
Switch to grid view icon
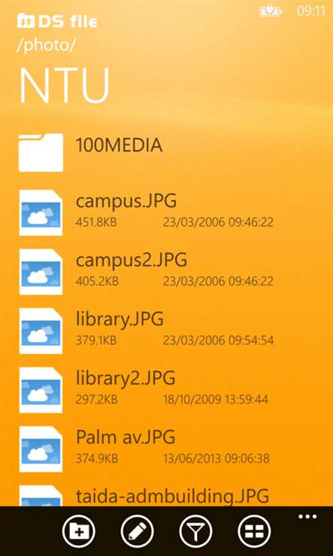[254, 532]
